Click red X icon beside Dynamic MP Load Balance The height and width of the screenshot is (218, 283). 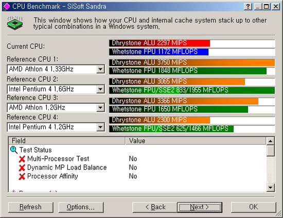22,168
